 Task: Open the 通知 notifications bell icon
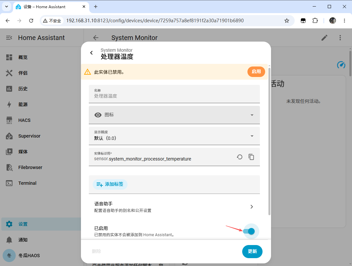pyautogui.click(x=9, y=240)
